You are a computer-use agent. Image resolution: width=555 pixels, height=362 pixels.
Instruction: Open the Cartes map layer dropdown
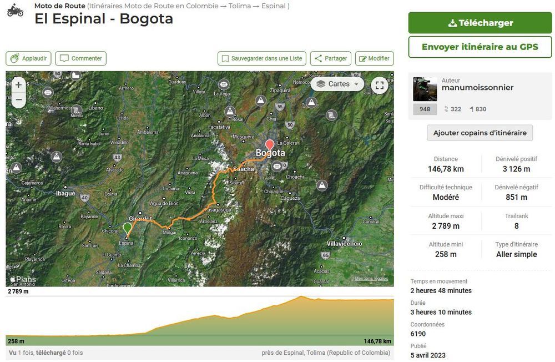coord(337,84)
